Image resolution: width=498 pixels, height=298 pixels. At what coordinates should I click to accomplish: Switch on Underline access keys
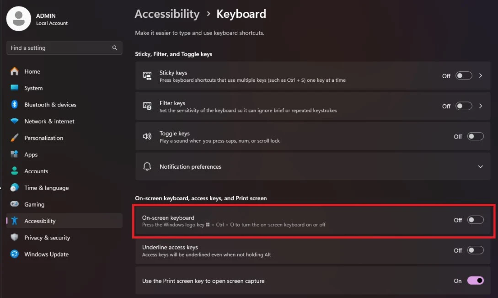(x=475, y=250)
